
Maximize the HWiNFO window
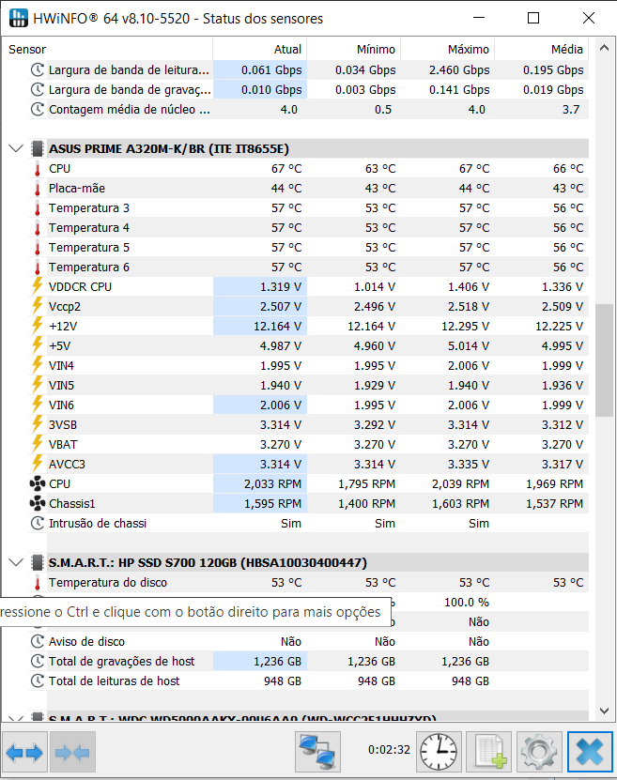point(533,19)
